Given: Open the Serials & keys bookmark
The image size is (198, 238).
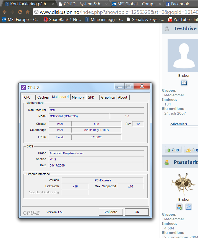Looking at the screenshot, I should 145,20.
